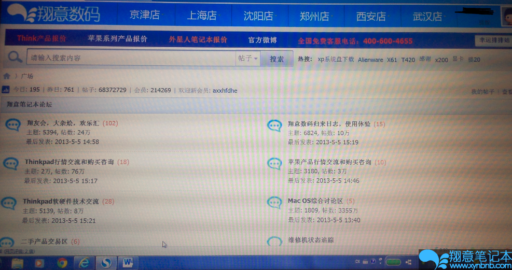This screenshot has height=270, width=512.
Task: Click last post time 2013-5-5 14:58
Action: click(77, 142)
